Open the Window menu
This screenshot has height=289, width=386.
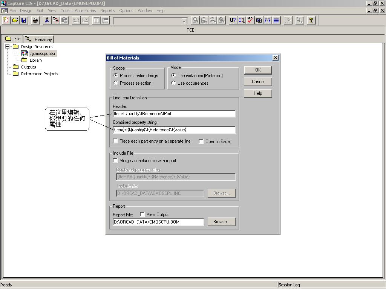[145, 11]
